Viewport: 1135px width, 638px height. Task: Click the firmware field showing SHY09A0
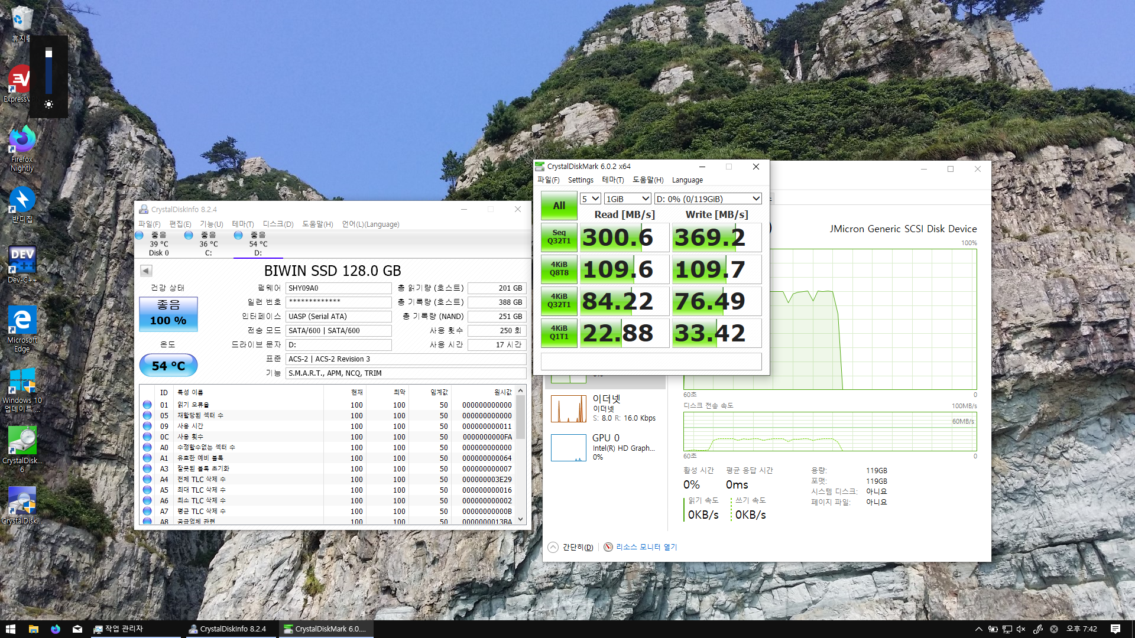[339, 288]
